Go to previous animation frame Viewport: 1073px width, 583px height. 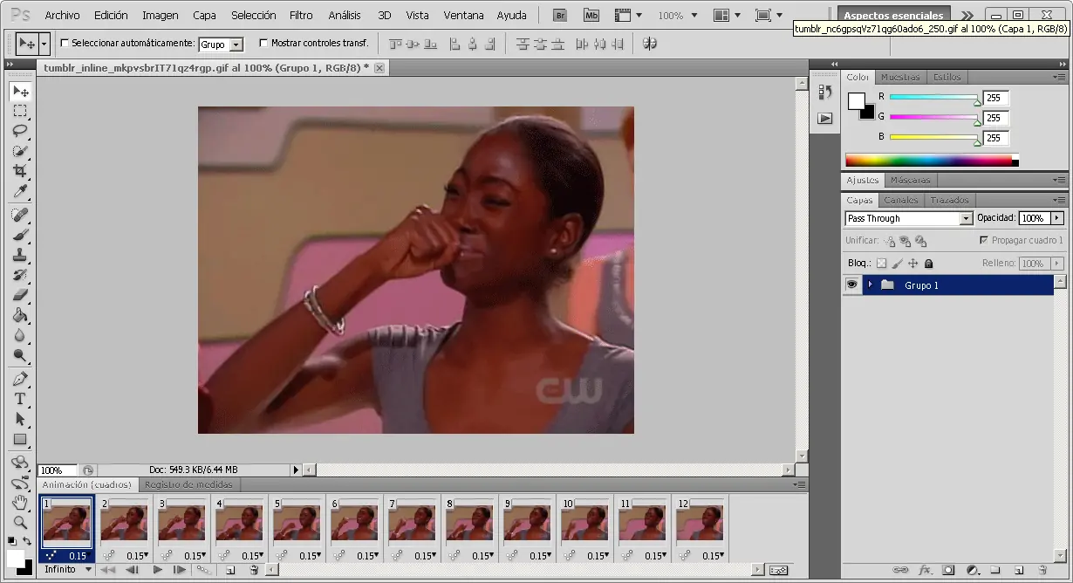click(x=133, y=570)
